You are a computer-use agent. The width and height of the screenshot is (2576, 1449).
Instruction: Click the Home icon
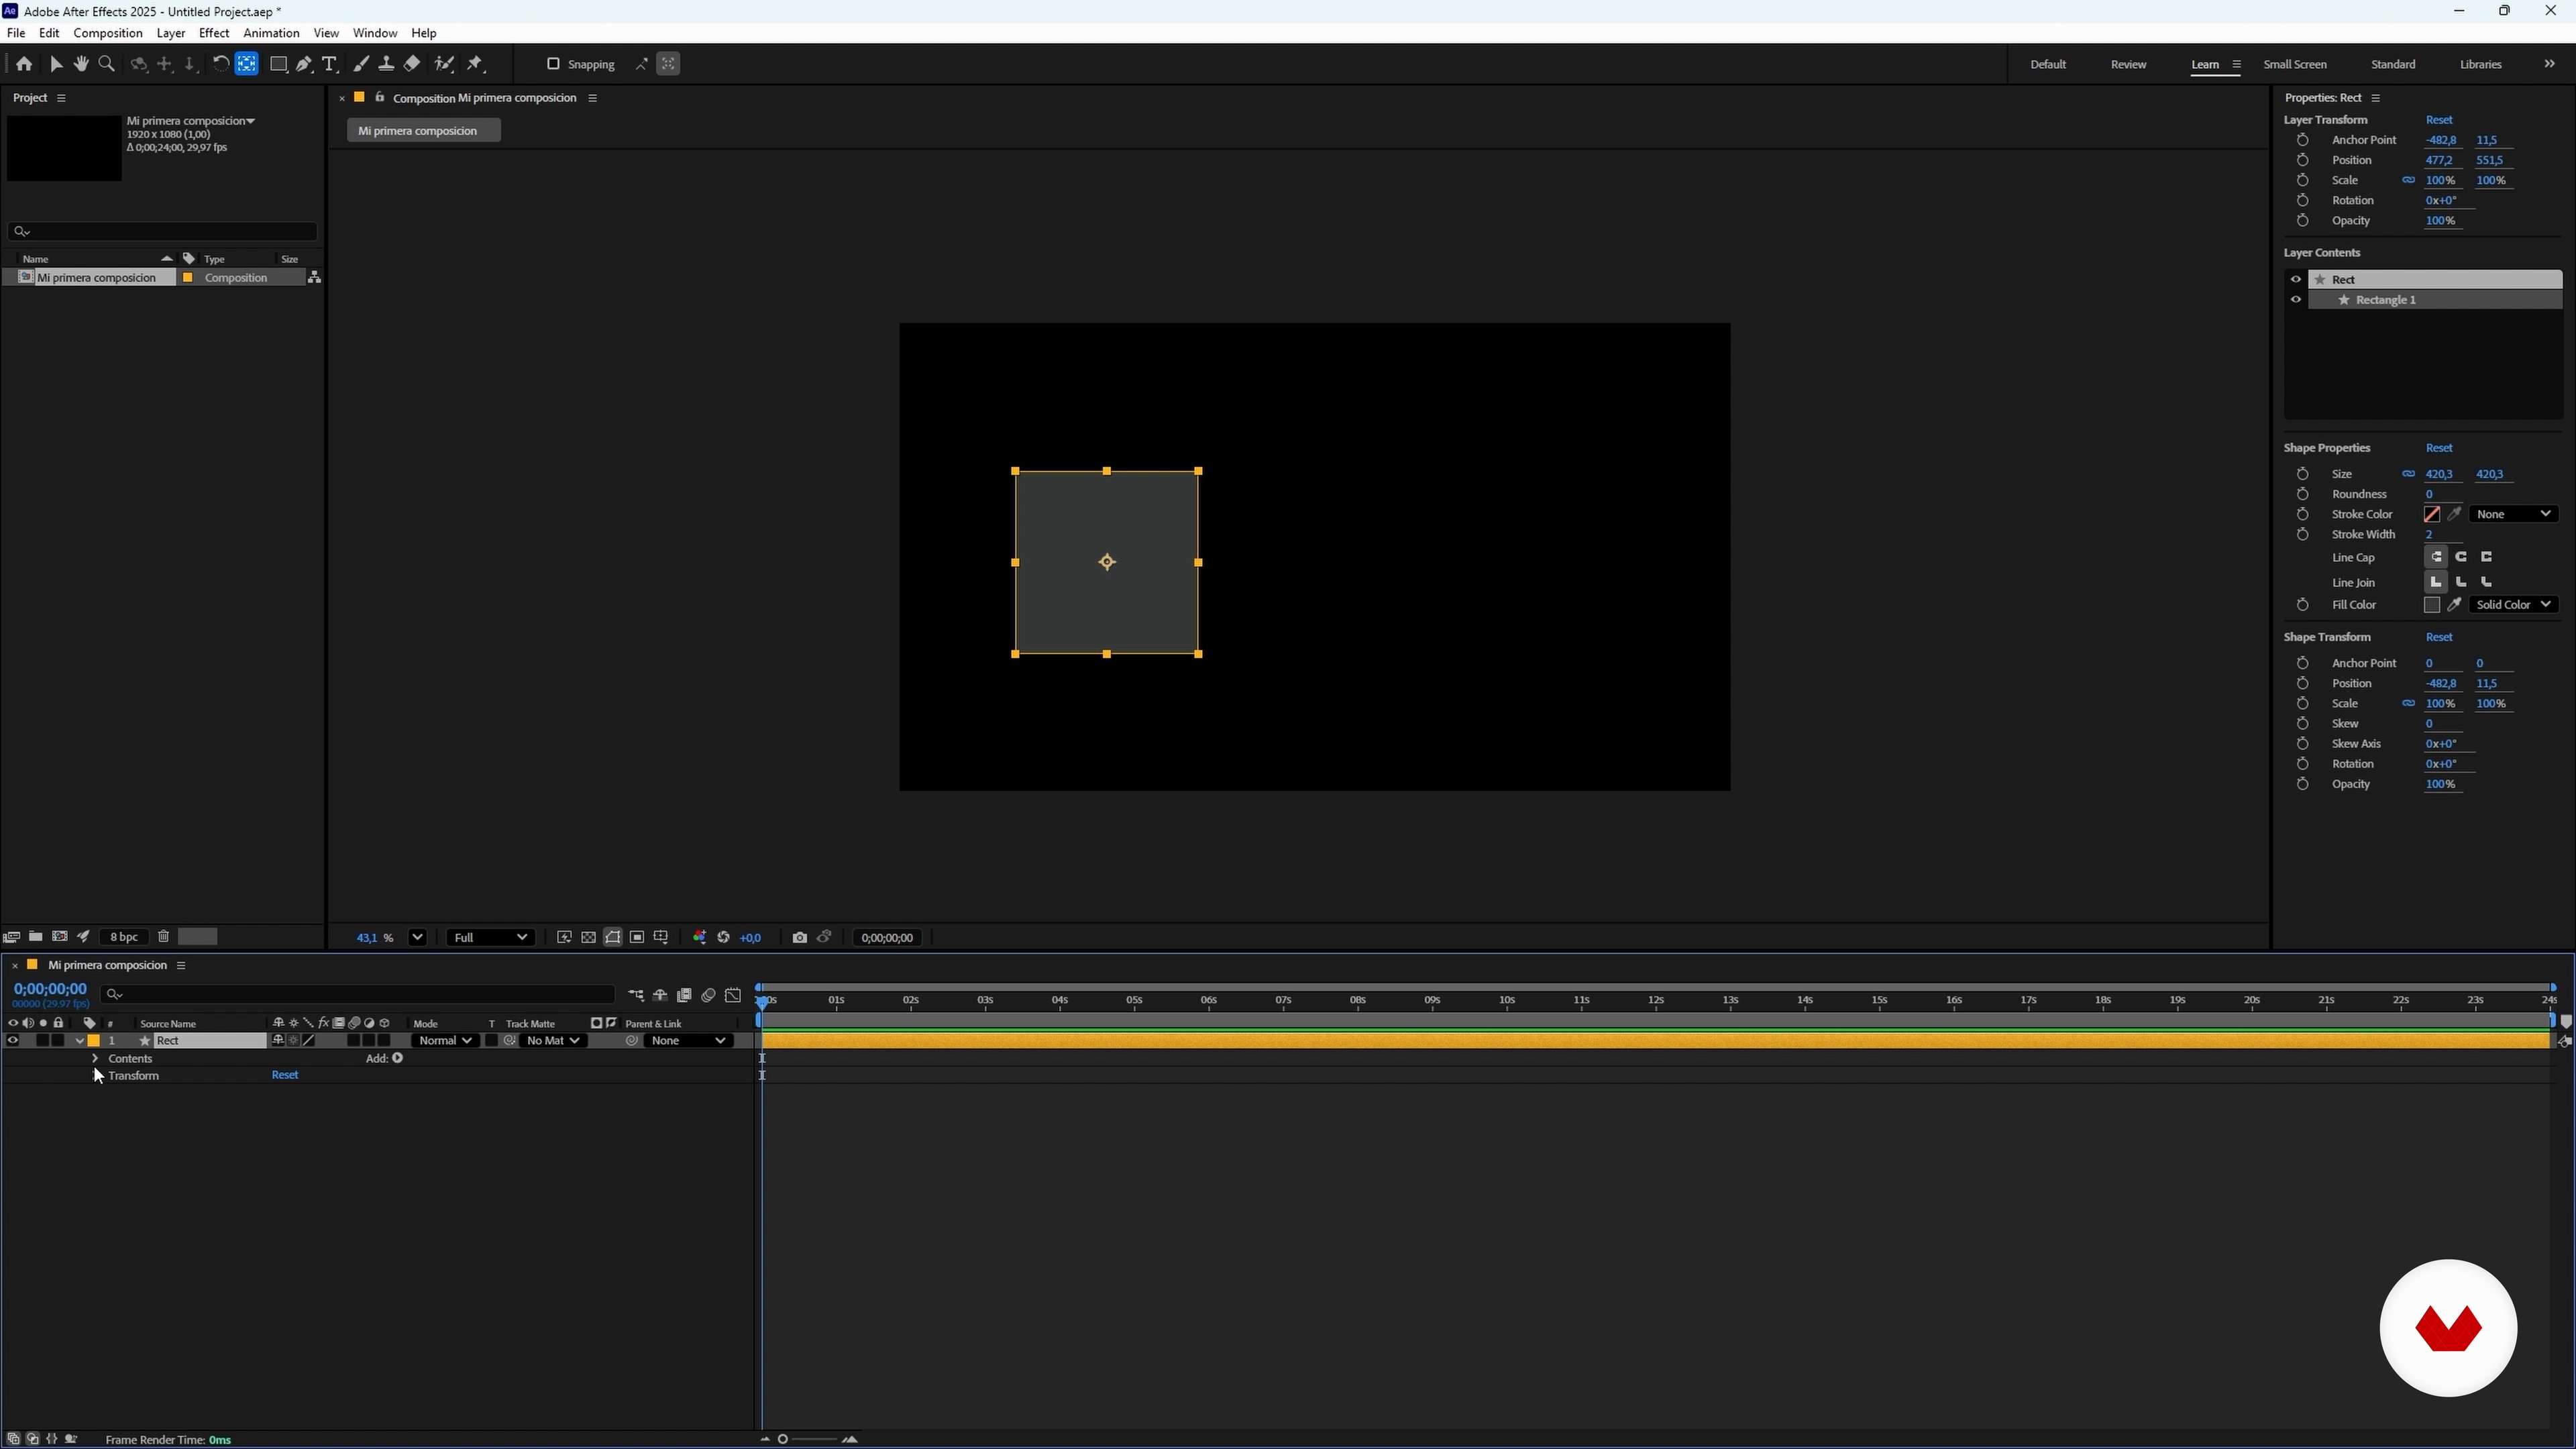click(x=24, y=64)
